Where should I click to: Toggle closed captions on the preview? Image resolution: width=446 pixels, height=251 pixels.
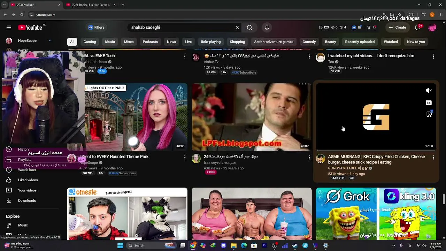point(429,103)
